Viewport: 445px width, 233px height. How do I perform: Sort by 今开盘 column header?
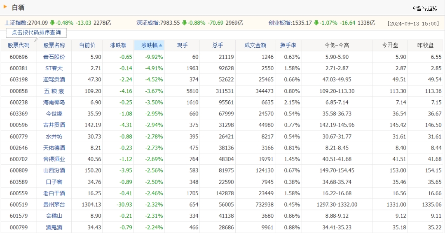click(390, 45)
